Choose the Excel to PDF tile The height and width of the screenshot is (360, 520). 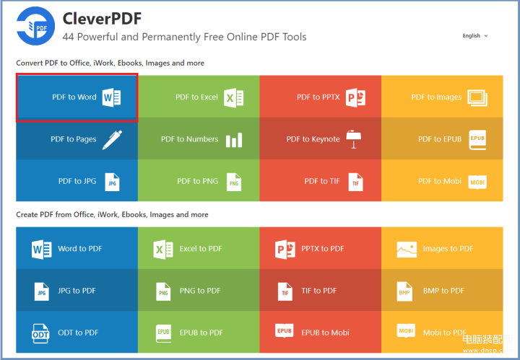199,248
